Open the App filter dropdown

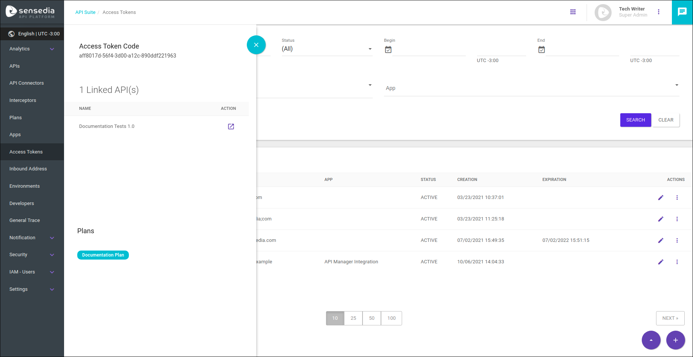(x=531, y=88)
